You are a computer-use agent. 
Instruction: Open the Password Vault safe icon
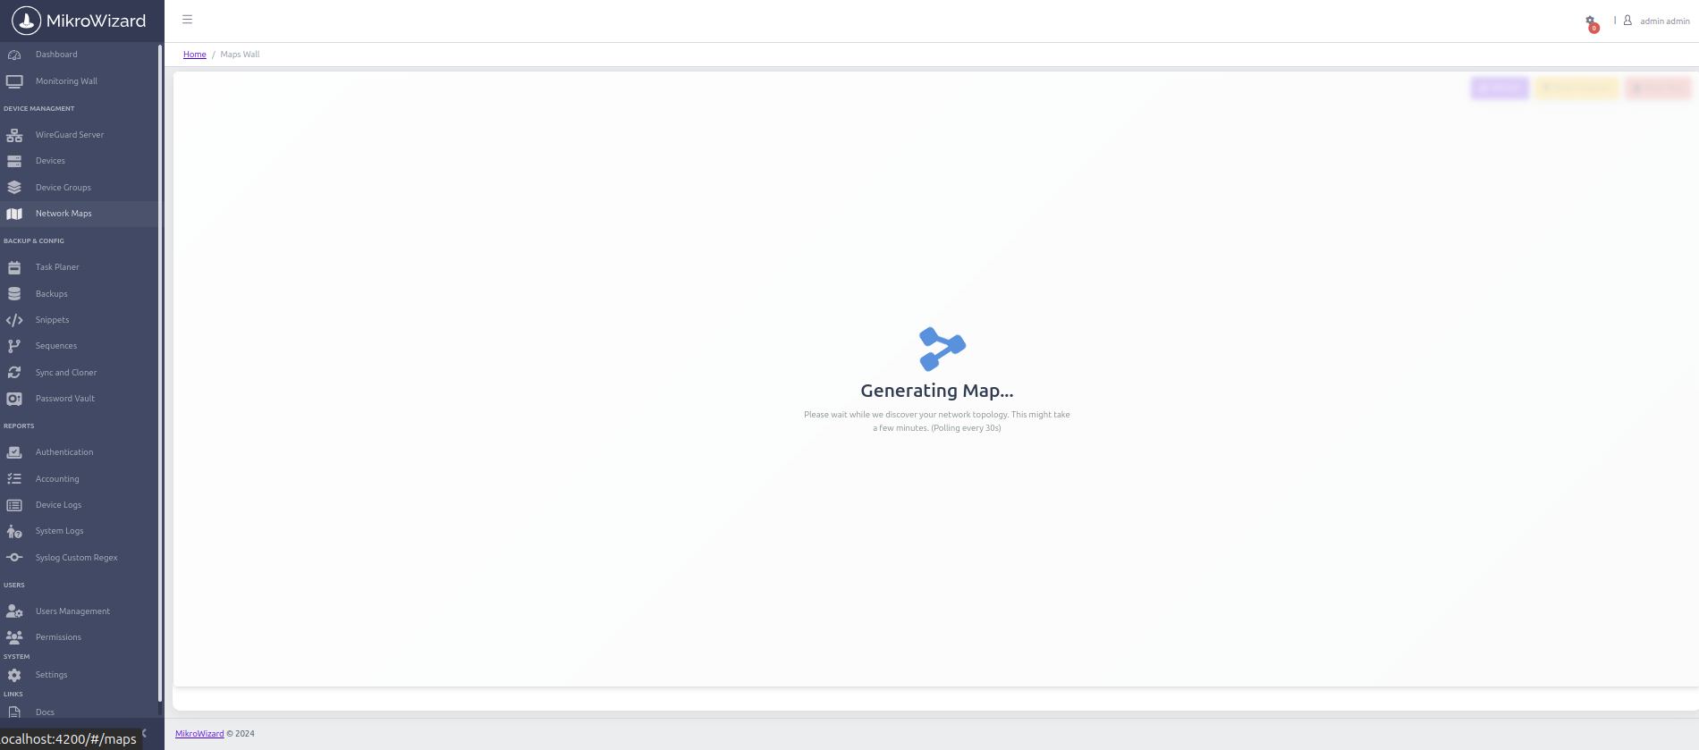(x=14, y=399)
